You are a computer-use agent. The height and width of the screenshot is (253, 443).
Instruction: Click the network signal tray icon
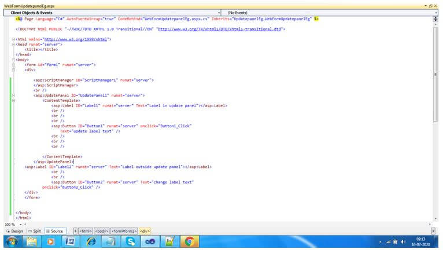(x=388, y=242)
